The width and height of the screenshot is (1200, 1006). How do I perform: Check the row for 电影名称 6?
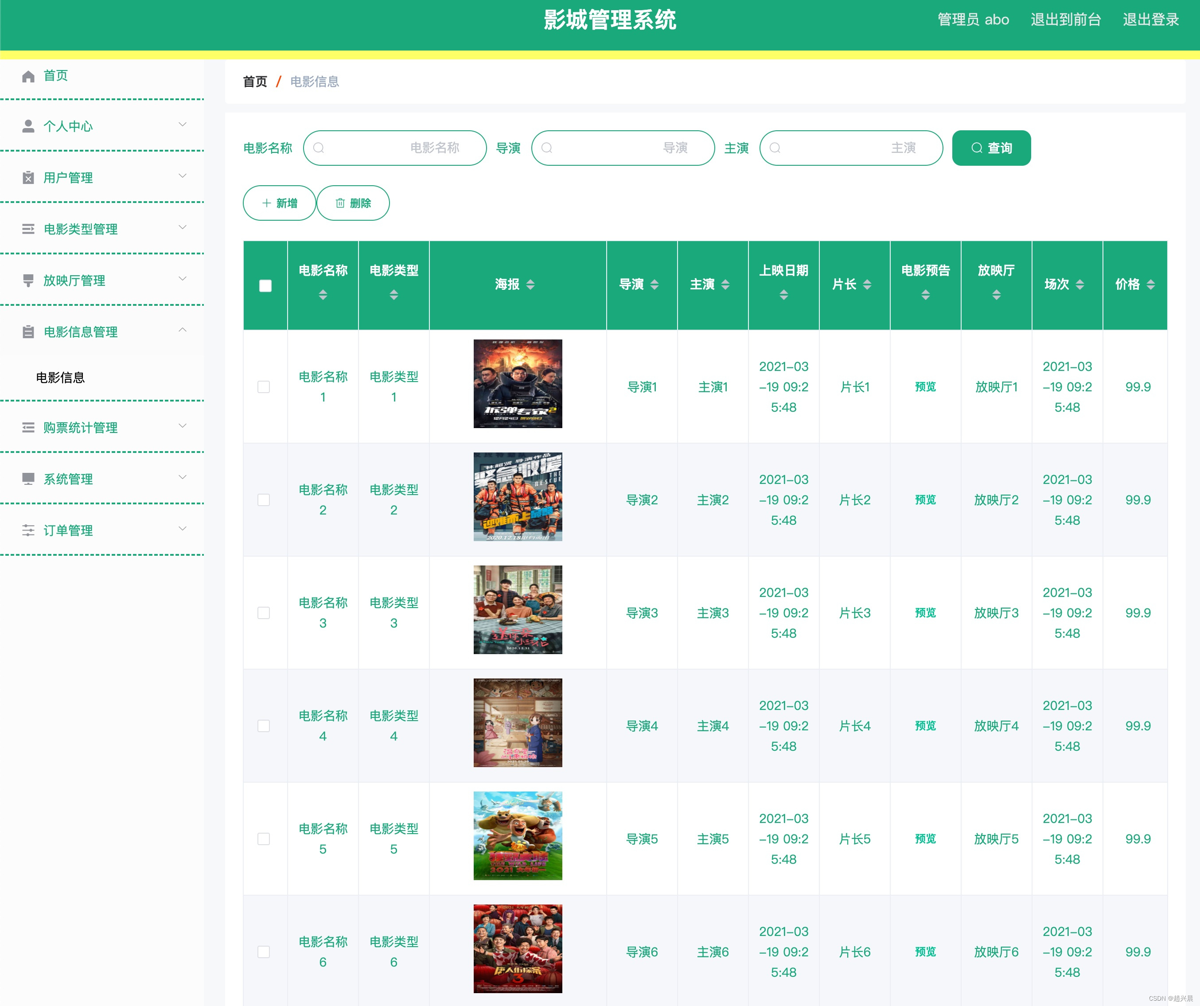[263, 951]
